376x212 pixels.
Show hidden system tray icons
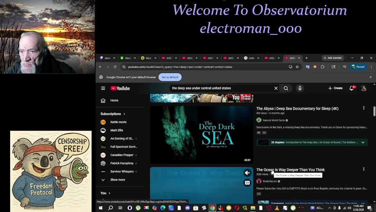pyautogui.click(x=329, y=208)
